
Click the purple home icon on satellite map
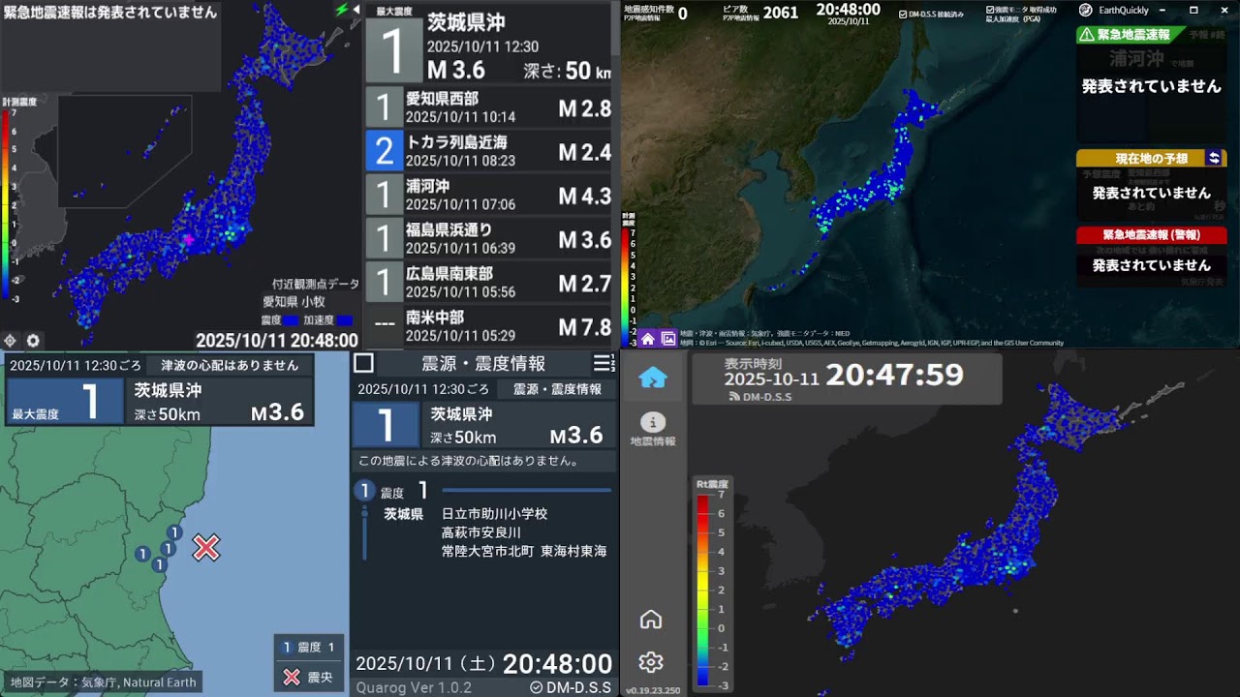coord(647,339)
